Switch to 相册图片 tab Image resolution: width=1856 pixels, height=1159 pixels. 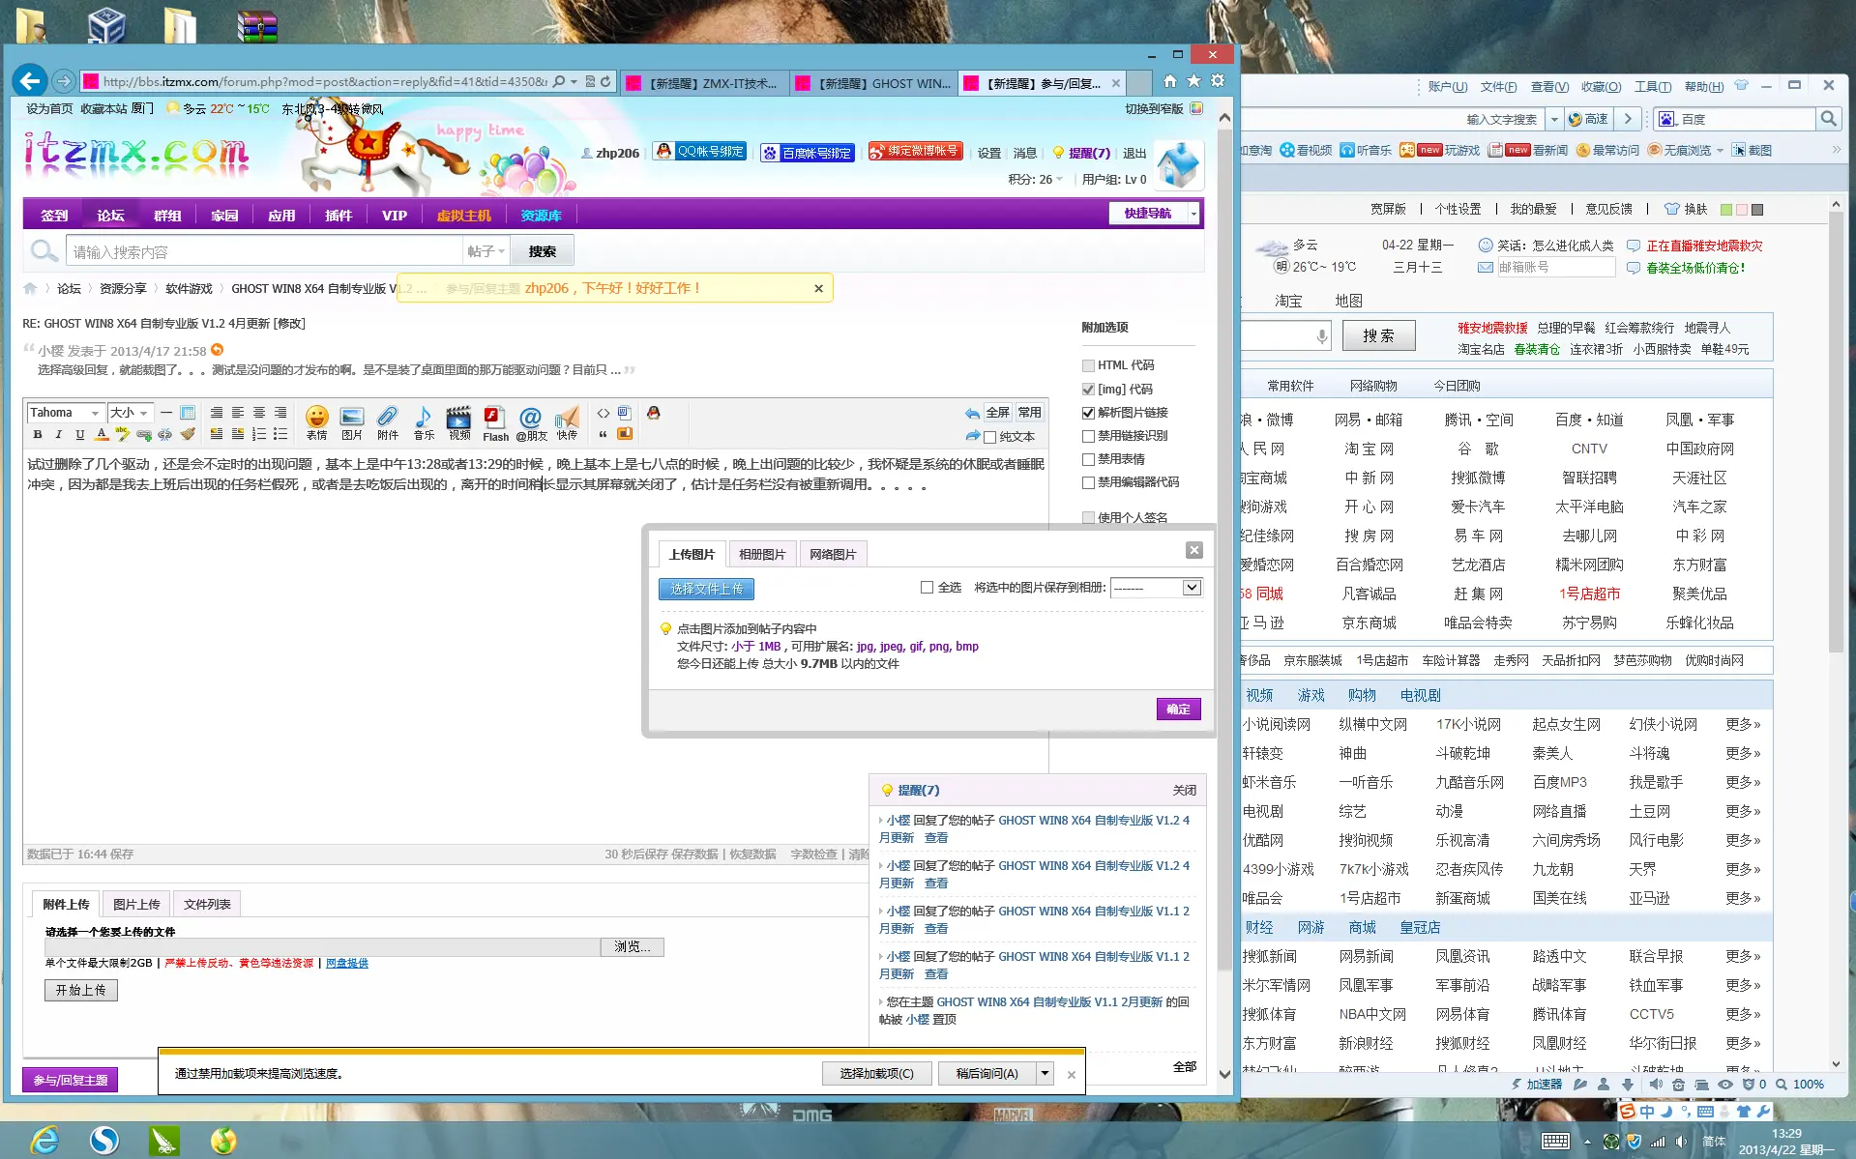[x=761, y=554]
